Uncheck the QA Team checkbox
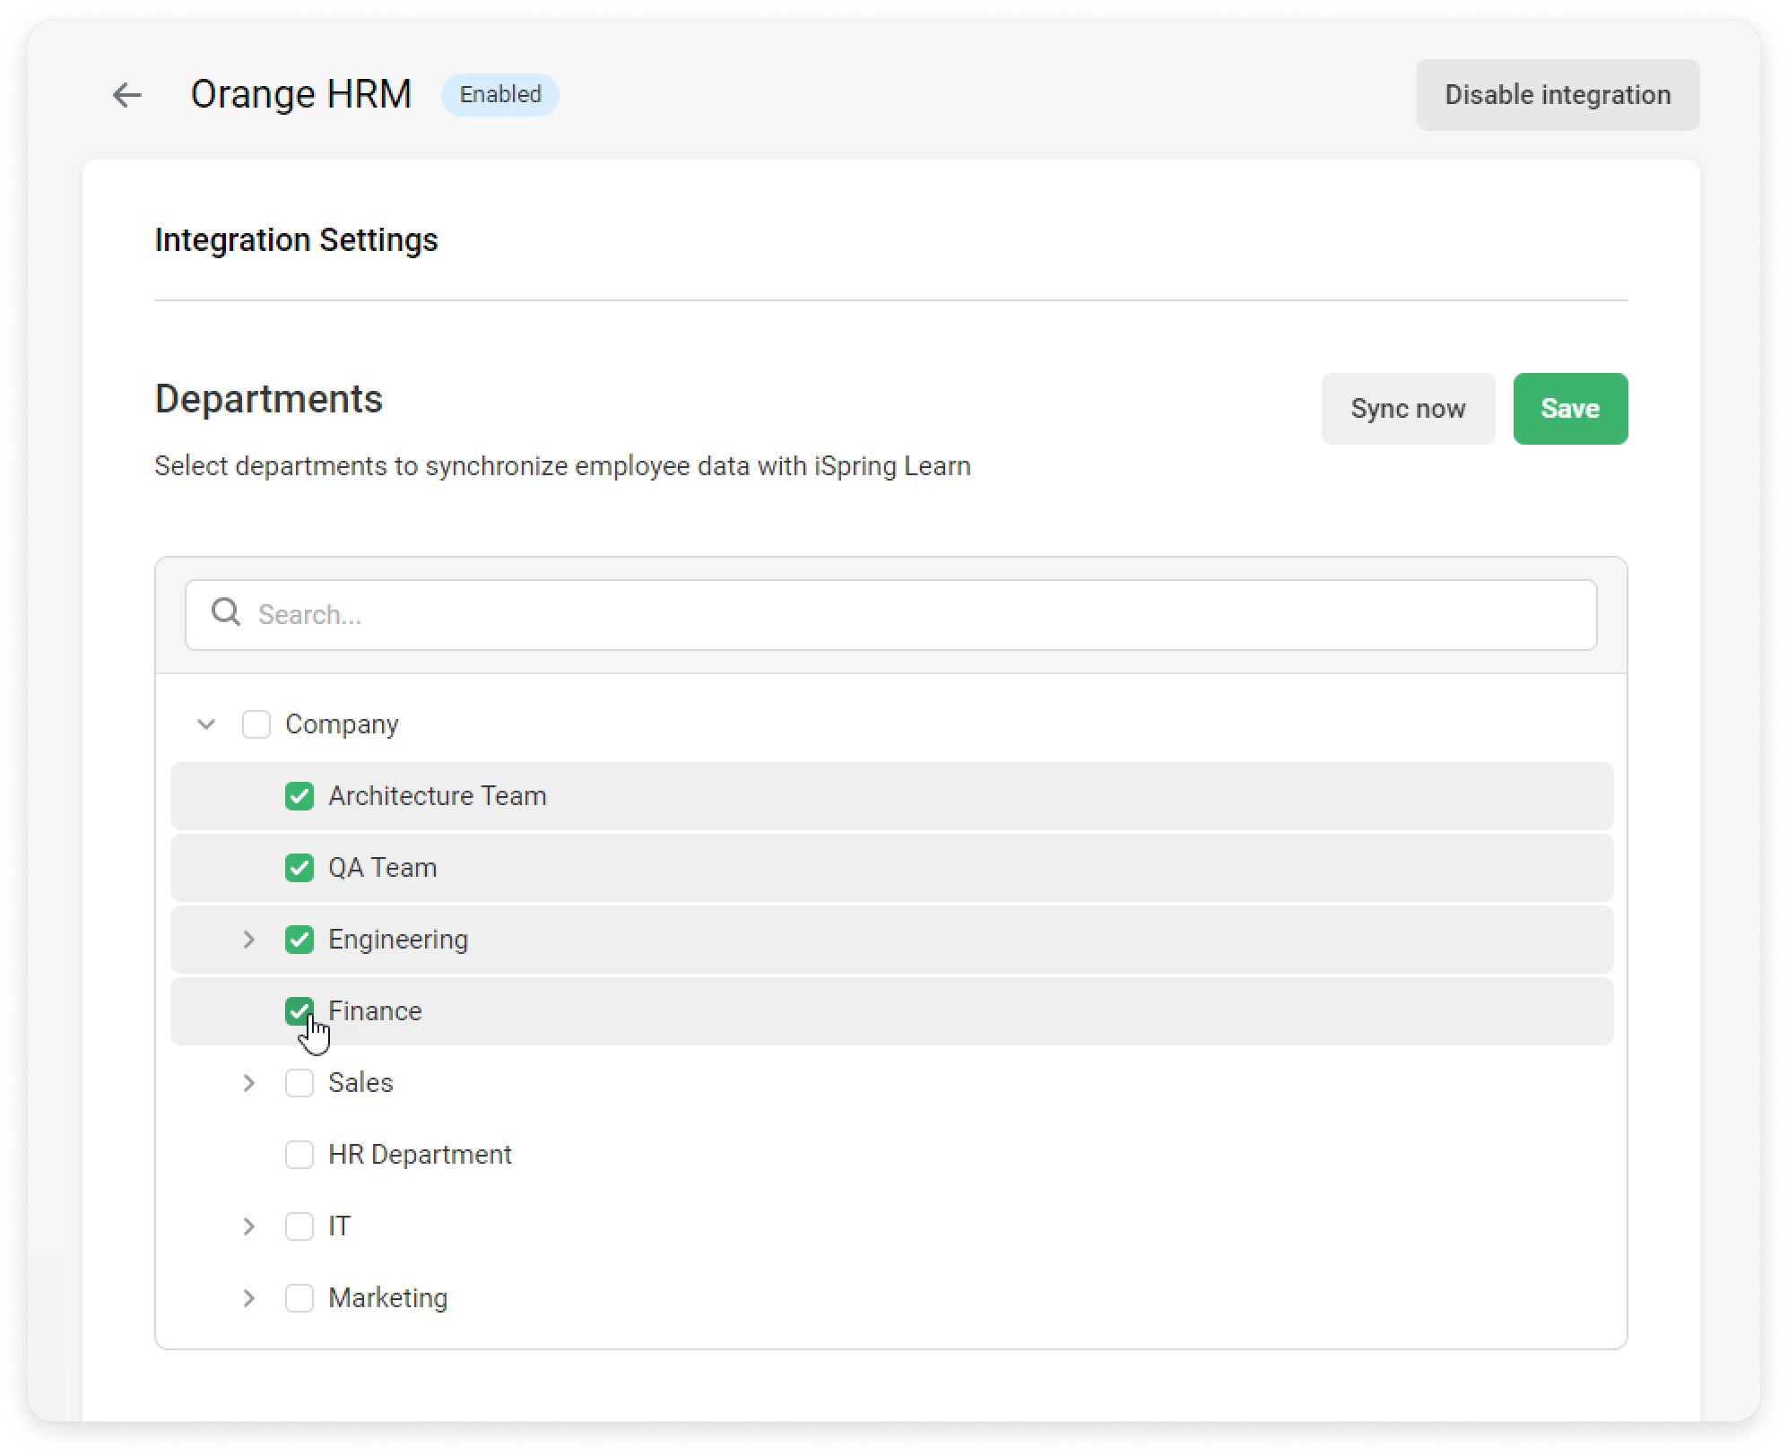The height and width of the screenshot is (1456, 1788). click(299, 867)
